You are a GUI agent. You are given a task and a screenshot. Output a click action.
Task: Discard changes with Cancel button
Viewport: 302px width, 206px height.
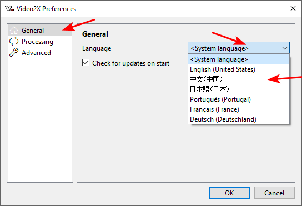[x=274, y=193]
